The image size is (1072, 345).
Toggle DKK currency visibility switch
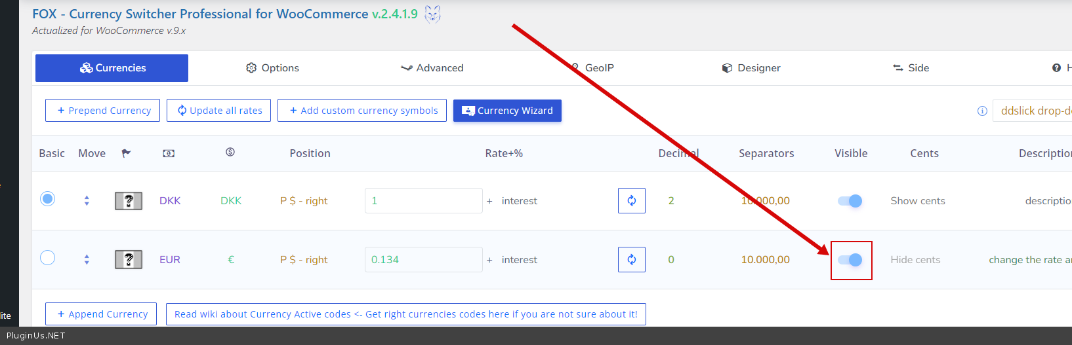point(850,201)
